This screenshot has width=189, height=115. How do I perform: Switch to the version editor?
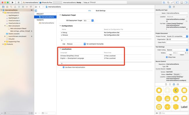[x=172, y=2]
